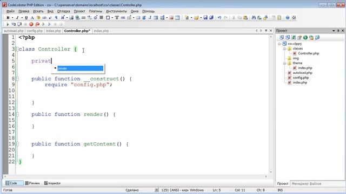Toggle the red breakpoint icon
346x194 pixels.
[x=31, y=24]
